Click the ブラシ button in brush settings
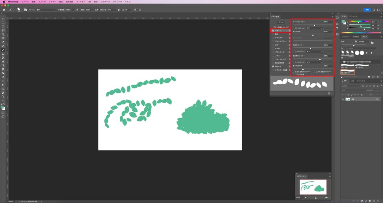Viewport: 383px width, 203px height. click(281, 22)
